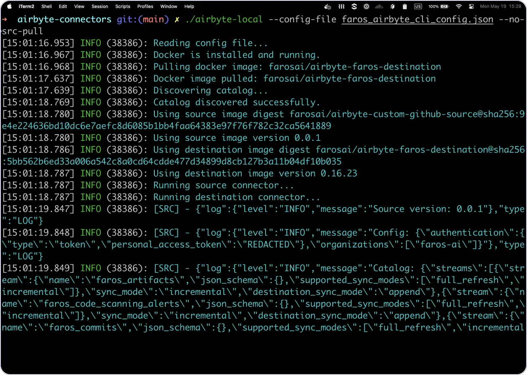This screenshot has width=527, height=375.
Task: Click the 'Source version: 0.0.1' message text
Action: [x=428, y=209]
